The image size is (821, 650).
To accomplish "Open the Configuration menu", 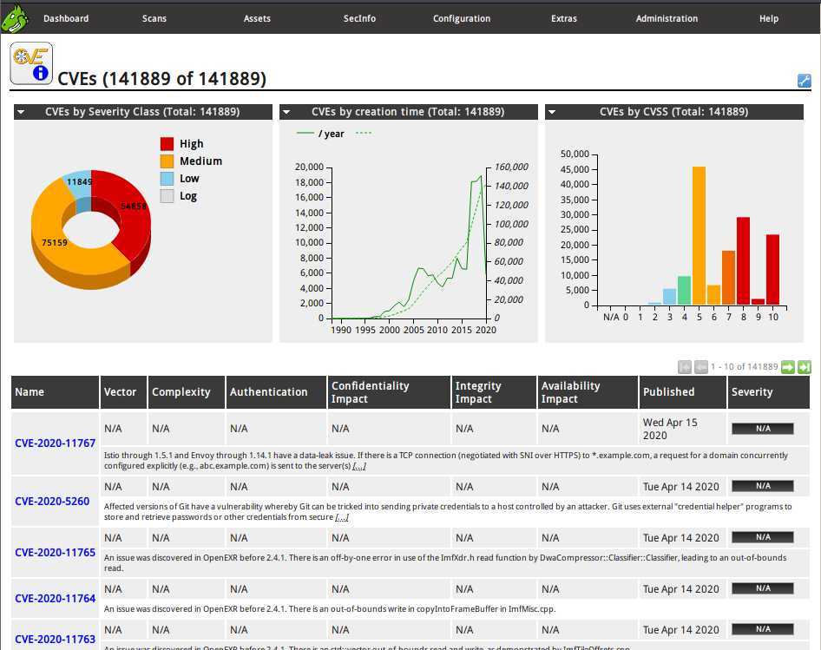I will [x=462, y=18].
